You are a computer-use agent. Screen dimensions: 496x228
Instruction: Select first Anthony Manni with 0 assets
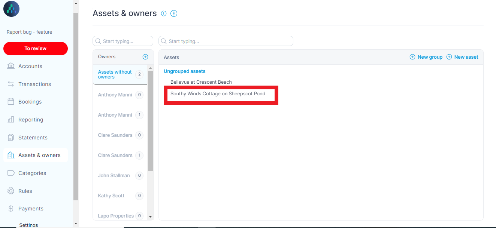pyautogui.click(x=120, y=95)
